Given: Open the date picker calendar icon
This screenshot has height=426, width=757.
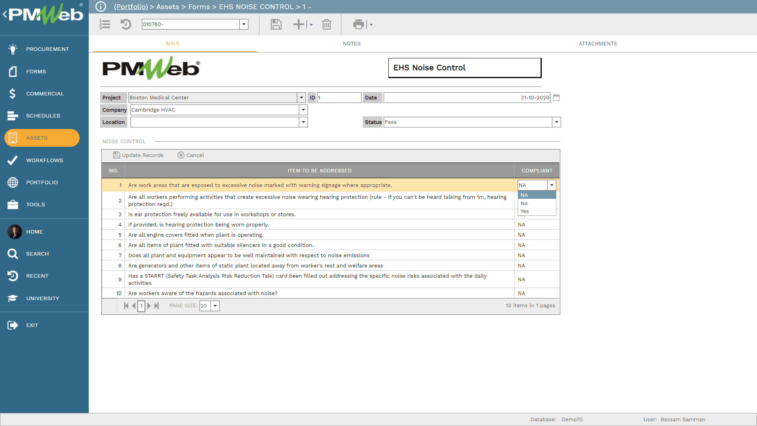Looking at the screenshot, I should 556,97.
